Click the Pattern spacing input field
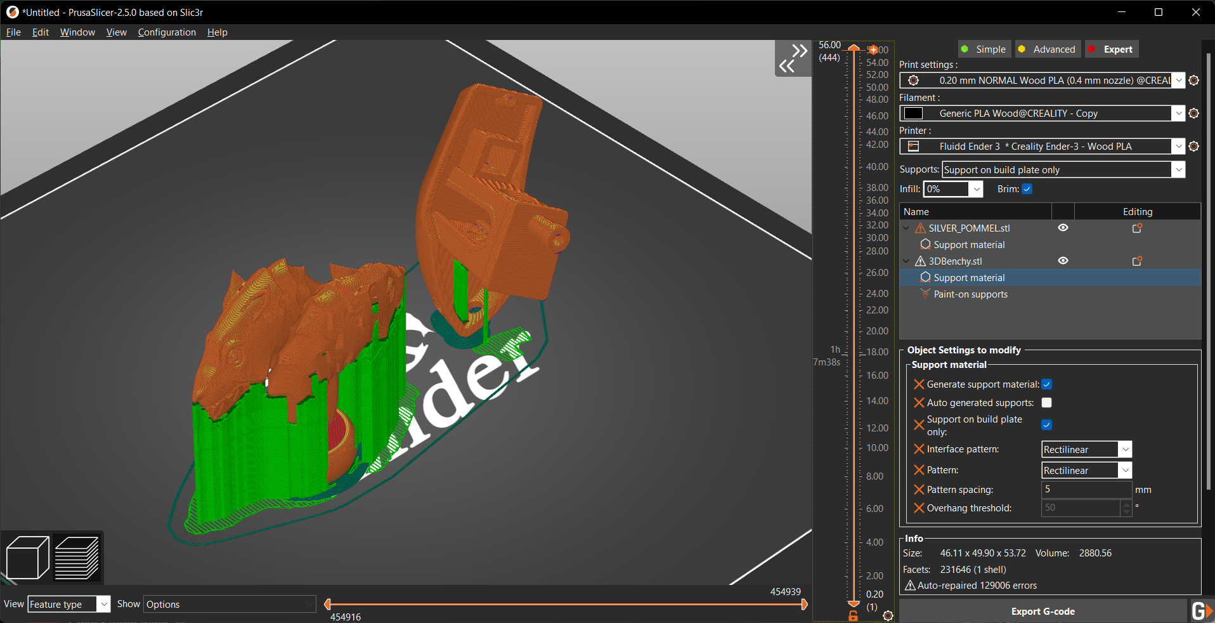 click(1086, 490)
